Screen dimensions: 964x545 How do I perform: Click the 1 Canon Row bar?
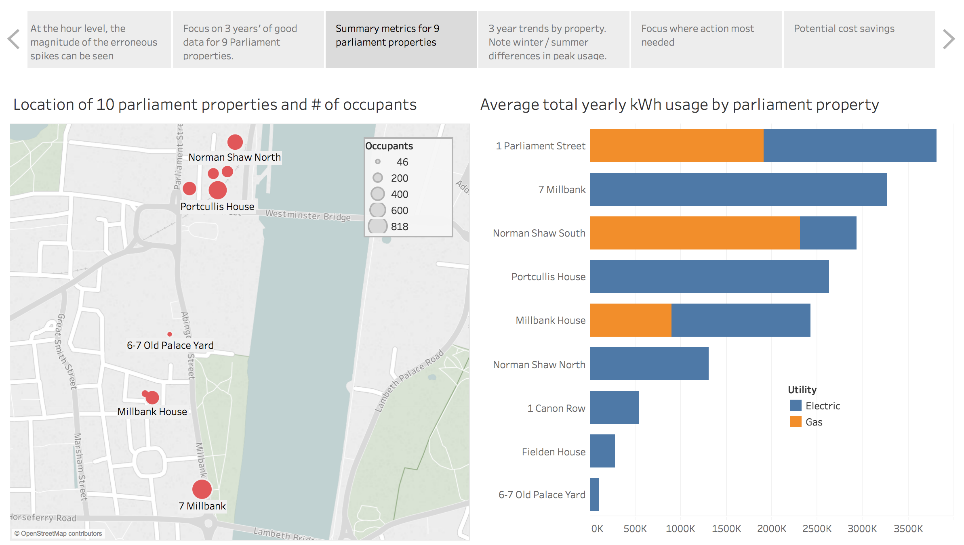[x=614, y=407]
